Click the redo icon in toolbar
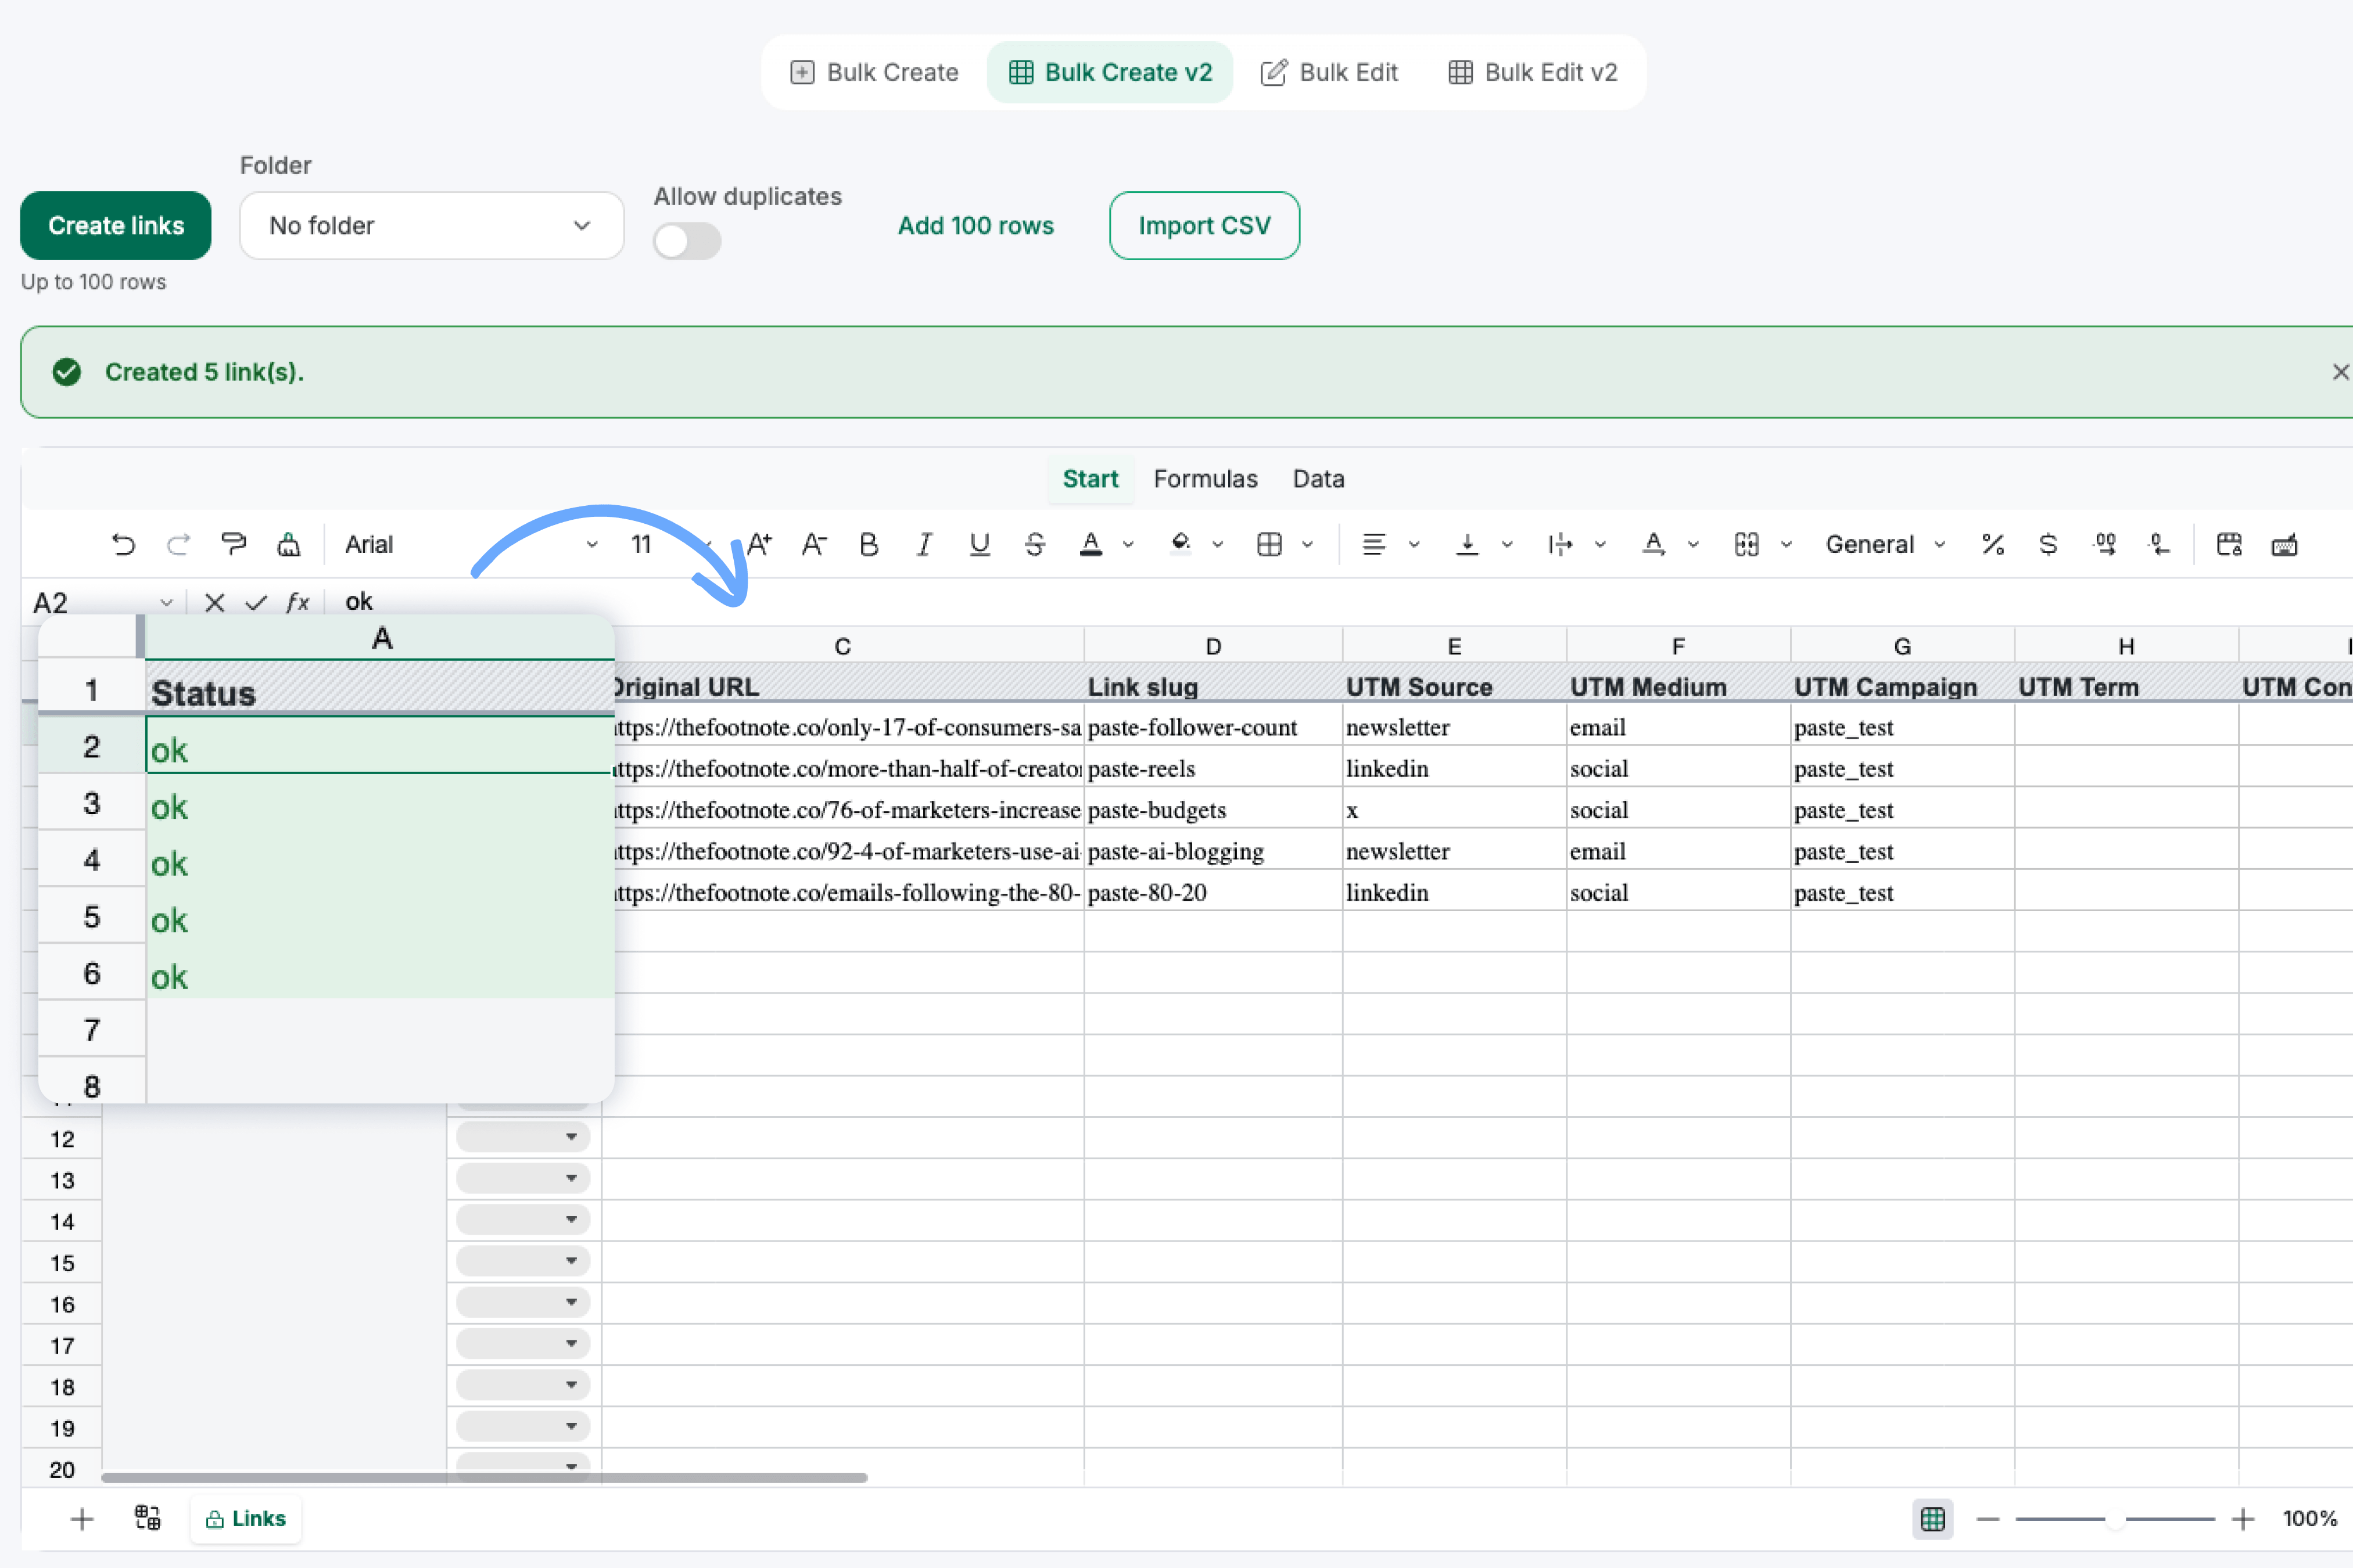 click(178, 544)
